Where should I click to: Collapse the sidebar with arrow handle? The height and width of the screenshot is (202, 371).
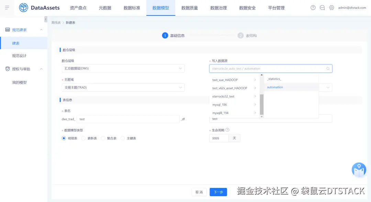pyautogui.click(x=46, y=19)
